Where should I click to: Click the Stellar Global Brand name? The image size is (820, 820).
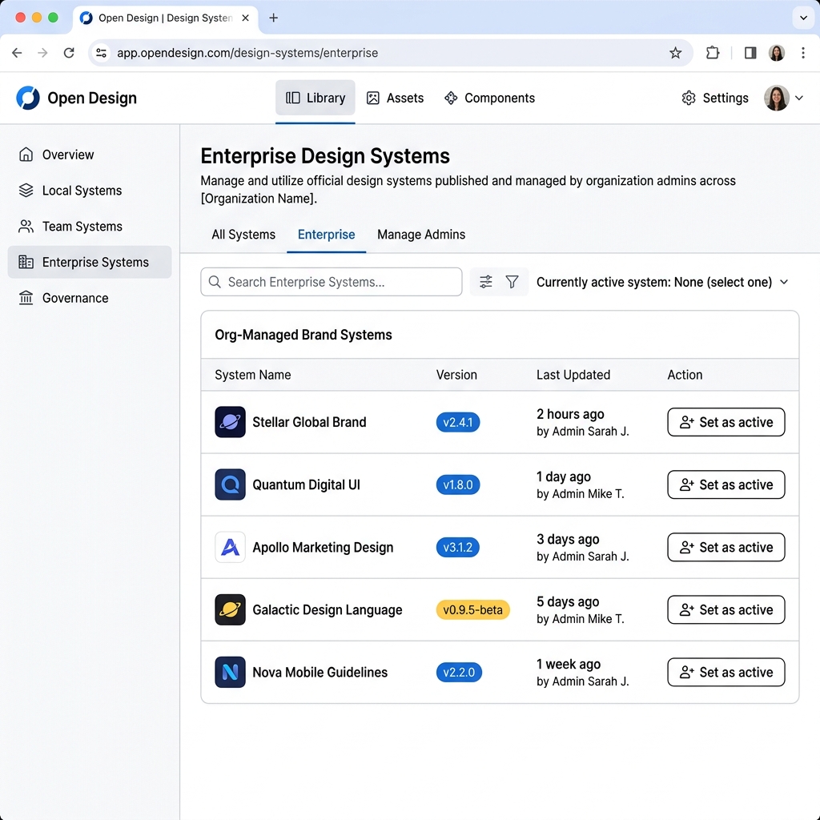[x=309, y=422]
